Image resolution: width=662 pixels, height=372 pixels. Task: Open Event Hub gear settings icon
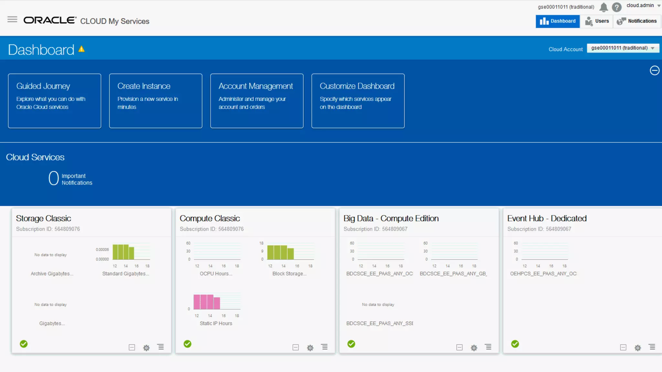point(637,348)
